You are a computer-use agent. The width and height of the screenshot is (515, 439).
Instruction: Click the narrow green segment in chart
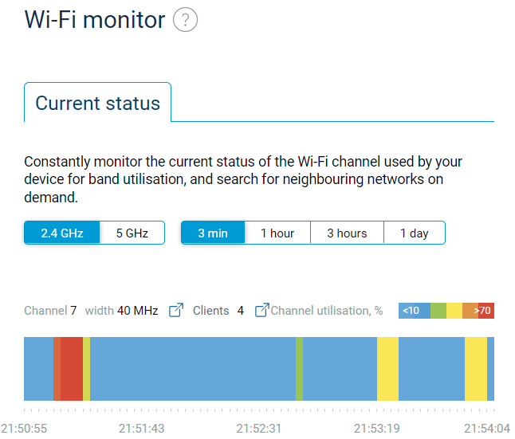(299, 369)
